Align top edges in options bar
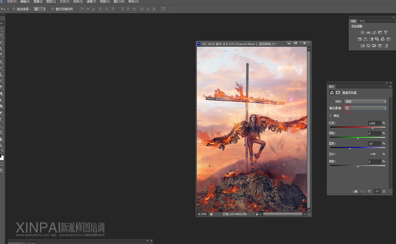Image resolution: width=396 pixels, height=244 pixels. 81,9
